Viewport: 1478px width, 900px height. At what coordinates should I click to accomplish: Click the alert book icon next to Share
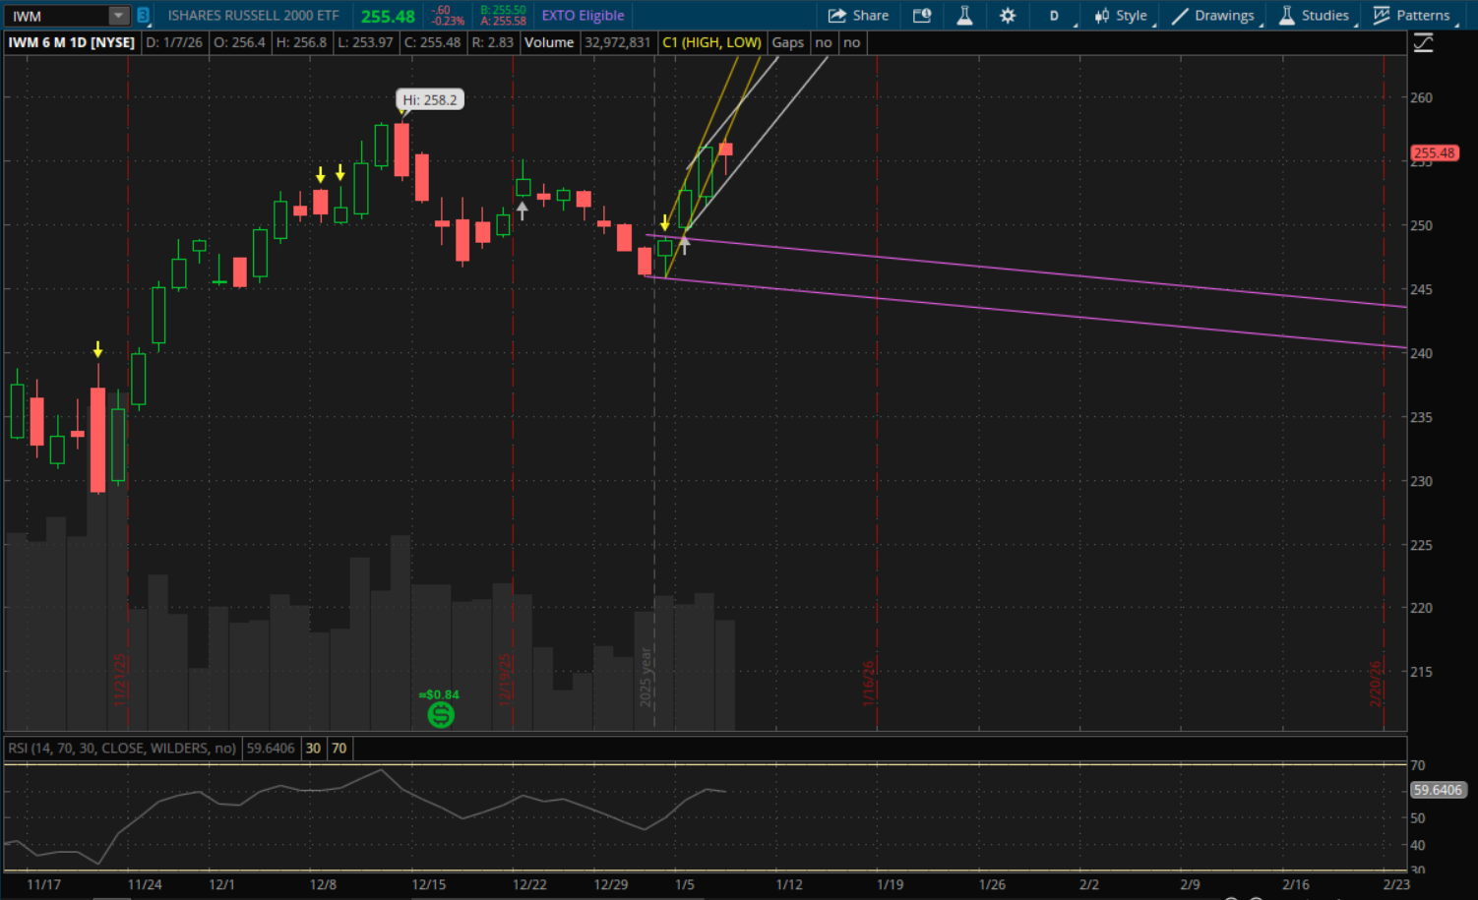(922, 16)
